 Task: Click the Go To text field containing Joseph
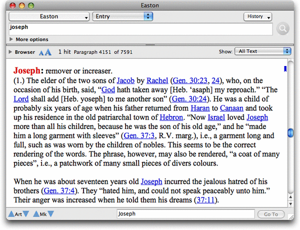click(x=185, y=214)
